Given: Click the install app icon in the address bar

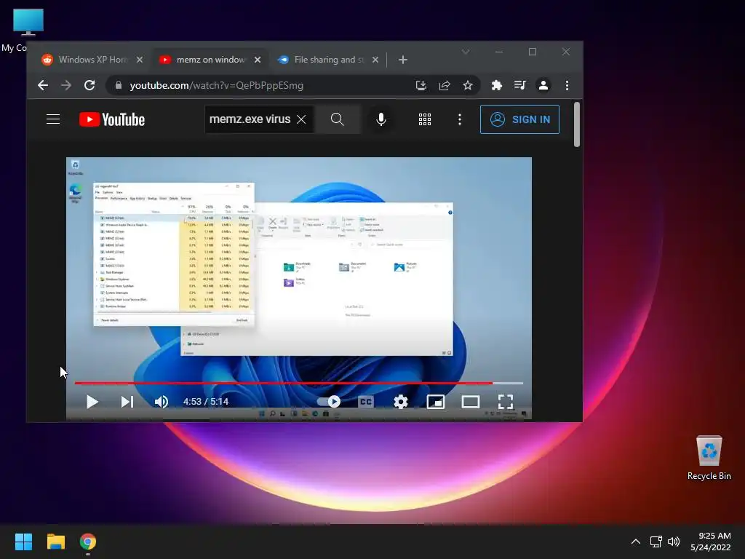Looking at the screenshot, I should click(421, 86).
